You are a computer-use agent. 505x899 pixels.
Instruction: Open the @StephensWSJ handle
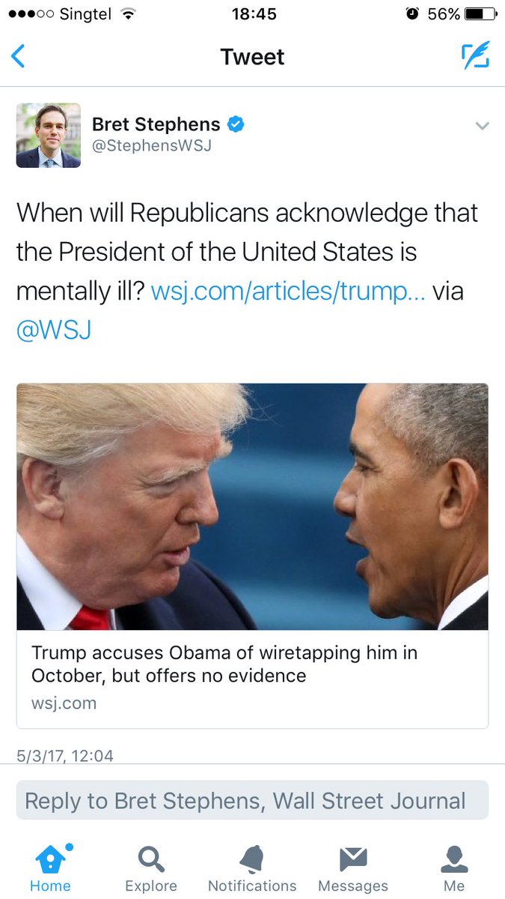(152, 146)
